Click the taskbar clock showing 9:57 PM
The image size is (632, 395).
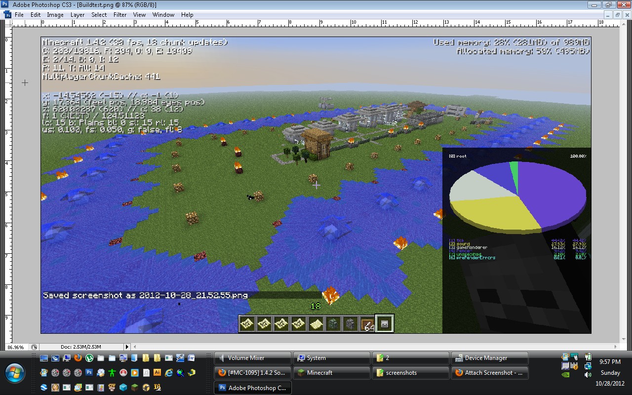610,362
